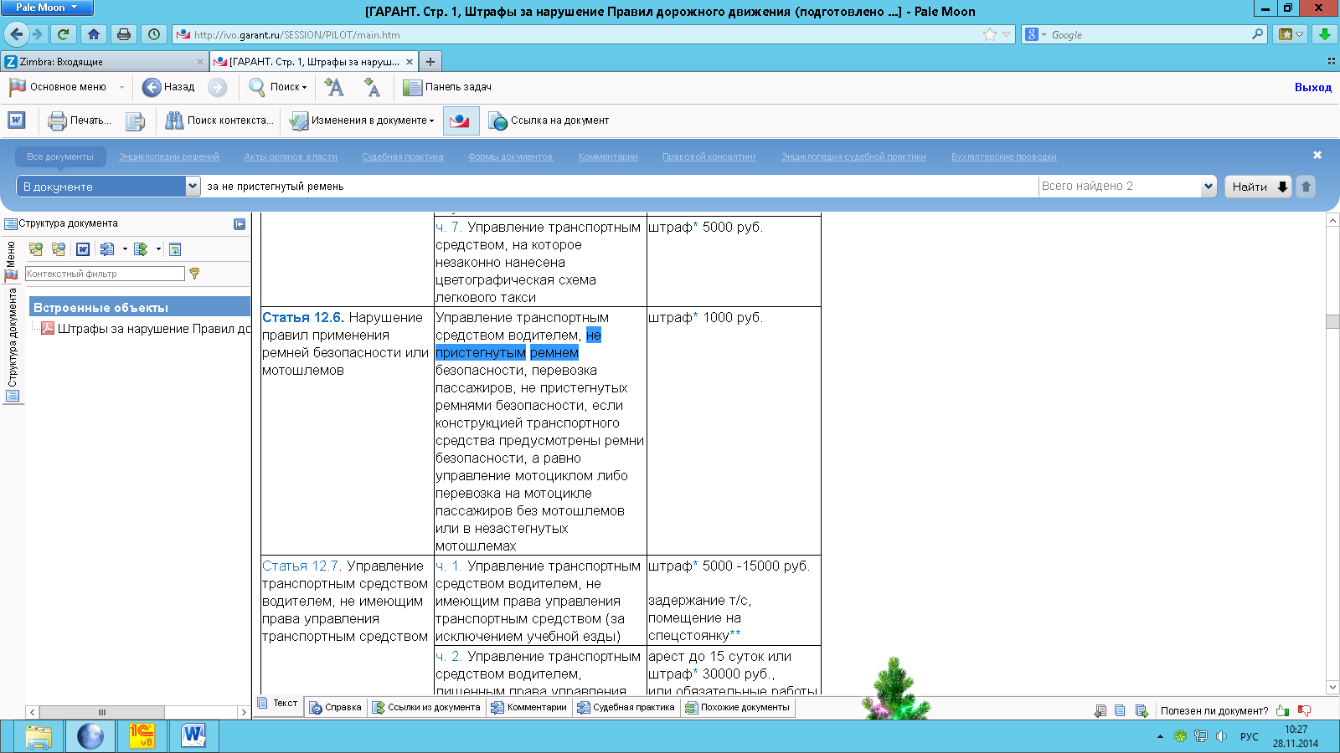Click the green arrow document icon in structure panel

(141, 249)
